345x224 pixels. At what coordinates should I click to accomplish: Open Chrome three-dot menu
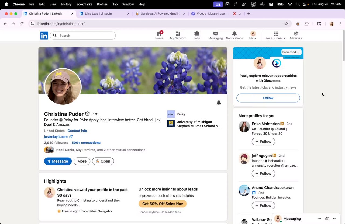tap(340, 24)
